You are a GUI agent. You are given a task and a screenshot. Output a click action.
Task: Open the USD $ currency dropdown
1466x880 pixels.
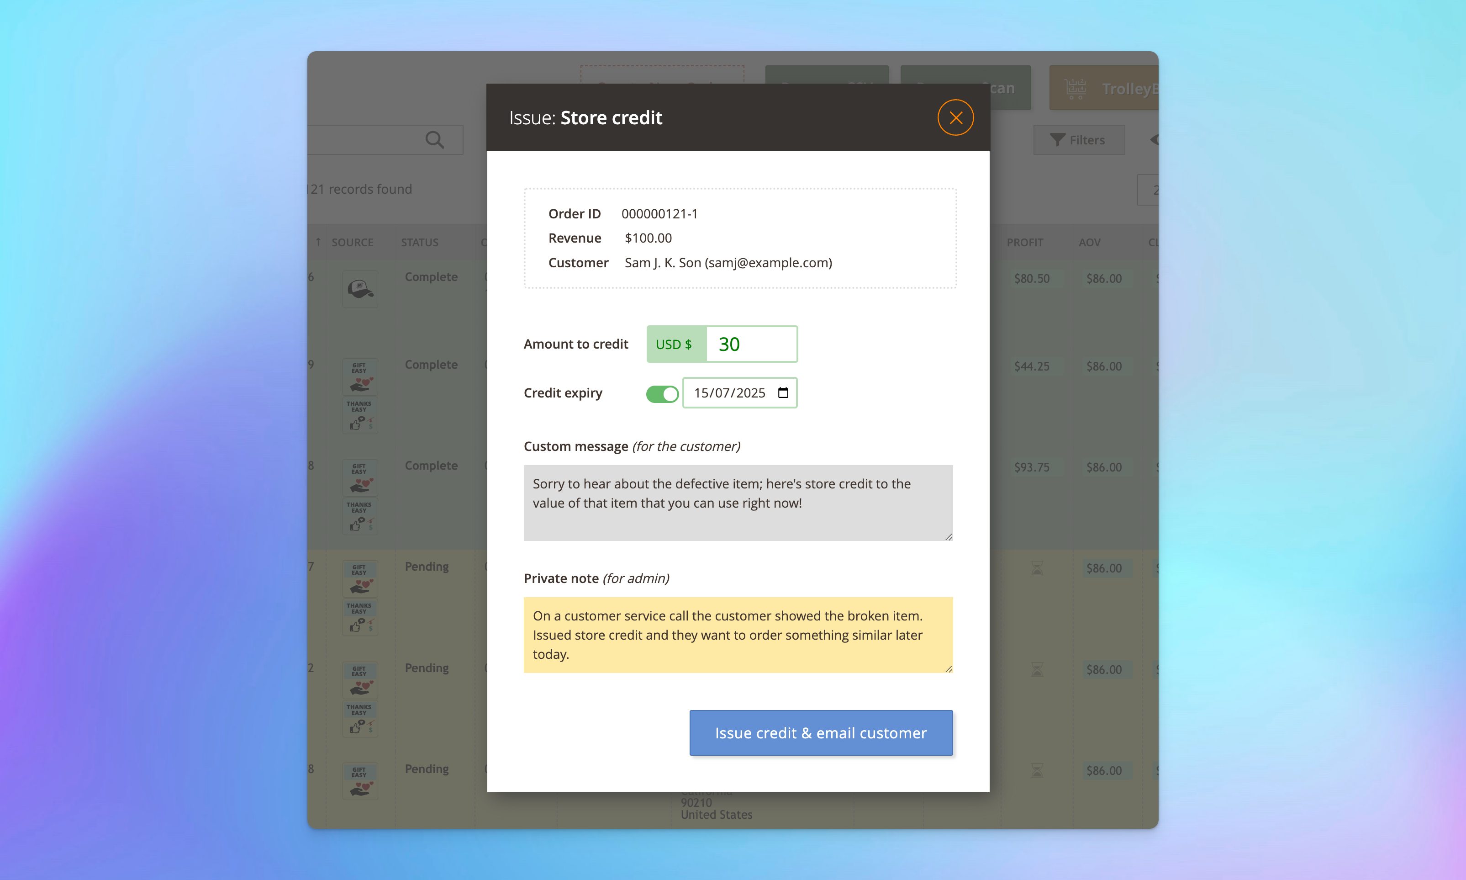pos(675,344)
